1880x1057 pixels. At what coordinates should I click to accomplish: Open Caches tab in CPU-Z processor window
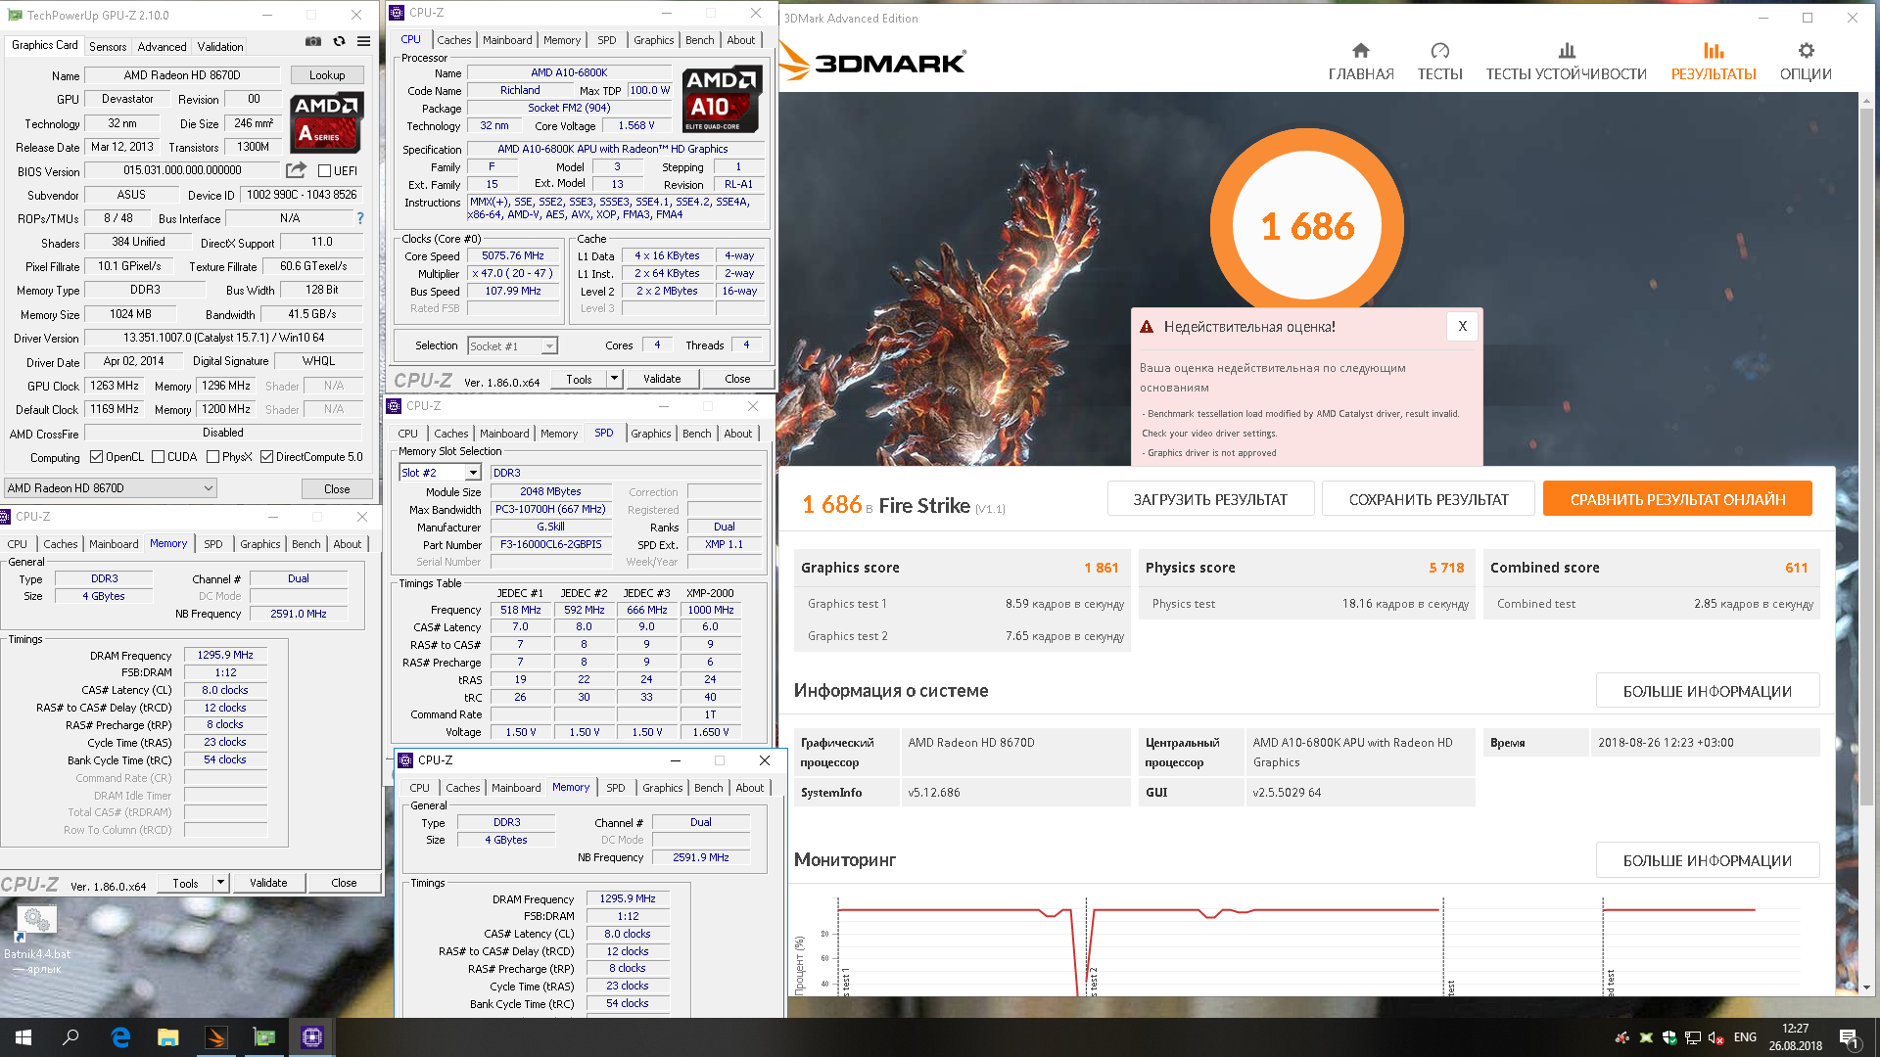click(453, 40)
